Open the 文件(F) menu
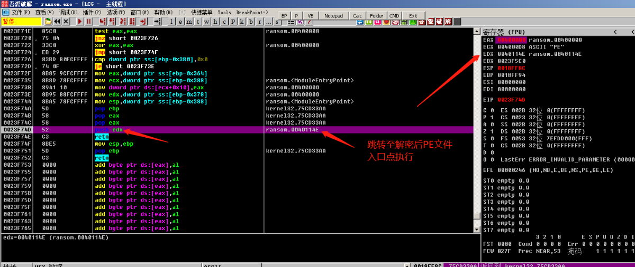This screenshot has height=267, width=635. 20,12
